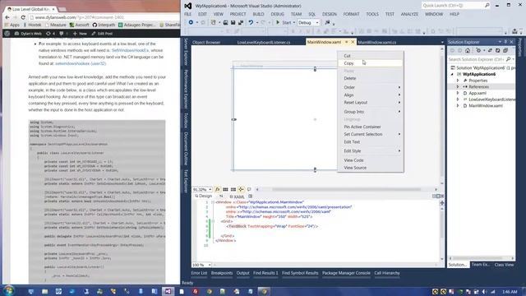This screenshot has width=526, height=296.
Task: Expand the References node in Solution Explorer
Action: pos(458,87)
